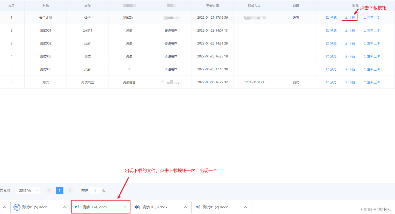Image resolution: width=395 pixels, height=214 pixels.
Task: Select cell 测试002 in name column
Action: [46, 43]
